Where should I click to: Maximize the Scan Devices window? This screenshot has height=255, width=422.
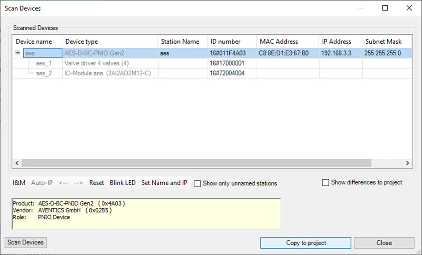tap(385, 8)
